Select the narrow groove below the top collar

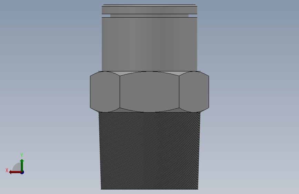tap(150, 16)
